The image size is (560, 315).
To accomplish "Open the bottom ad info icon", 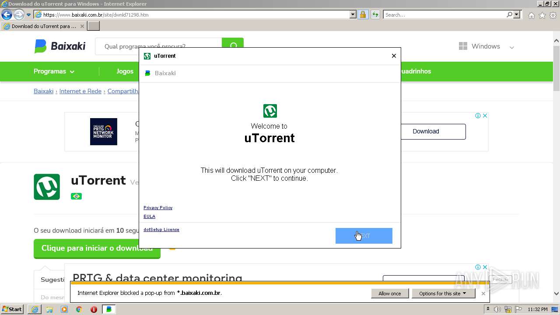I will (x=478, y=267).
